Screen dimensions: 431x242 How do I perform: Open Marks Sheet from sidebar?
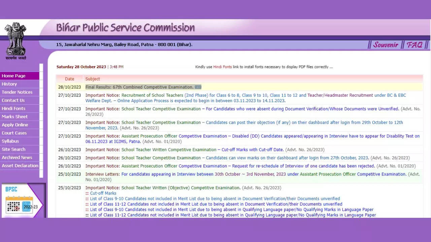(x=15, y=117)
